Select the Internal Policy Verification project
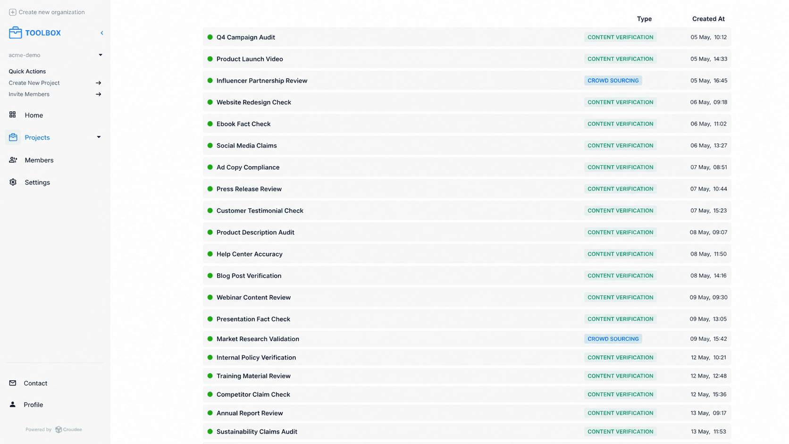 click(467, 358)
